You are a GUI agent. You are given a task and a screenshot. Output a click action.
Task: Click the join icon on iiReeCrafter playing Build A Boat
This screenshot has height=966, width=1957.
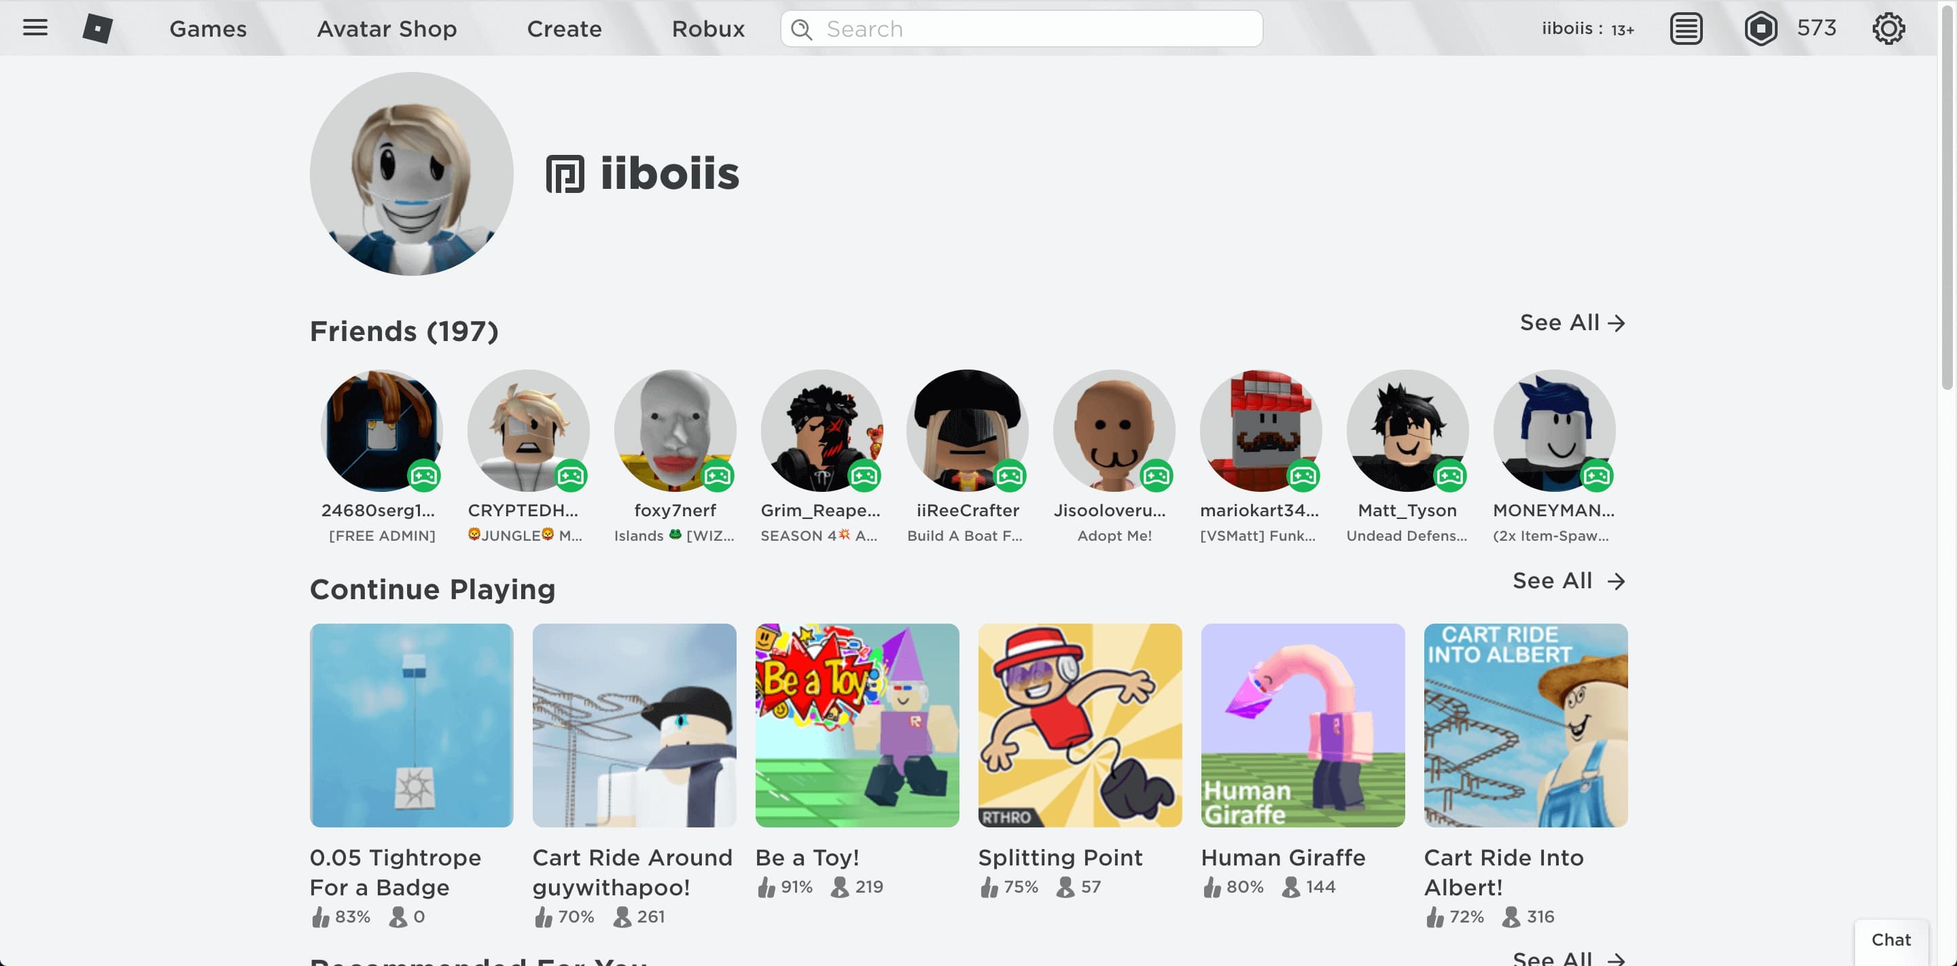1010,476
